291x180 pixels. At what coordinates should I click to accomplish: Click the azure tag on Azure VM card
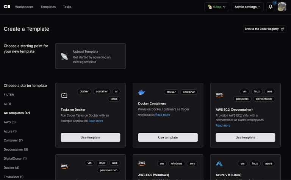click(x=269, y=163)
